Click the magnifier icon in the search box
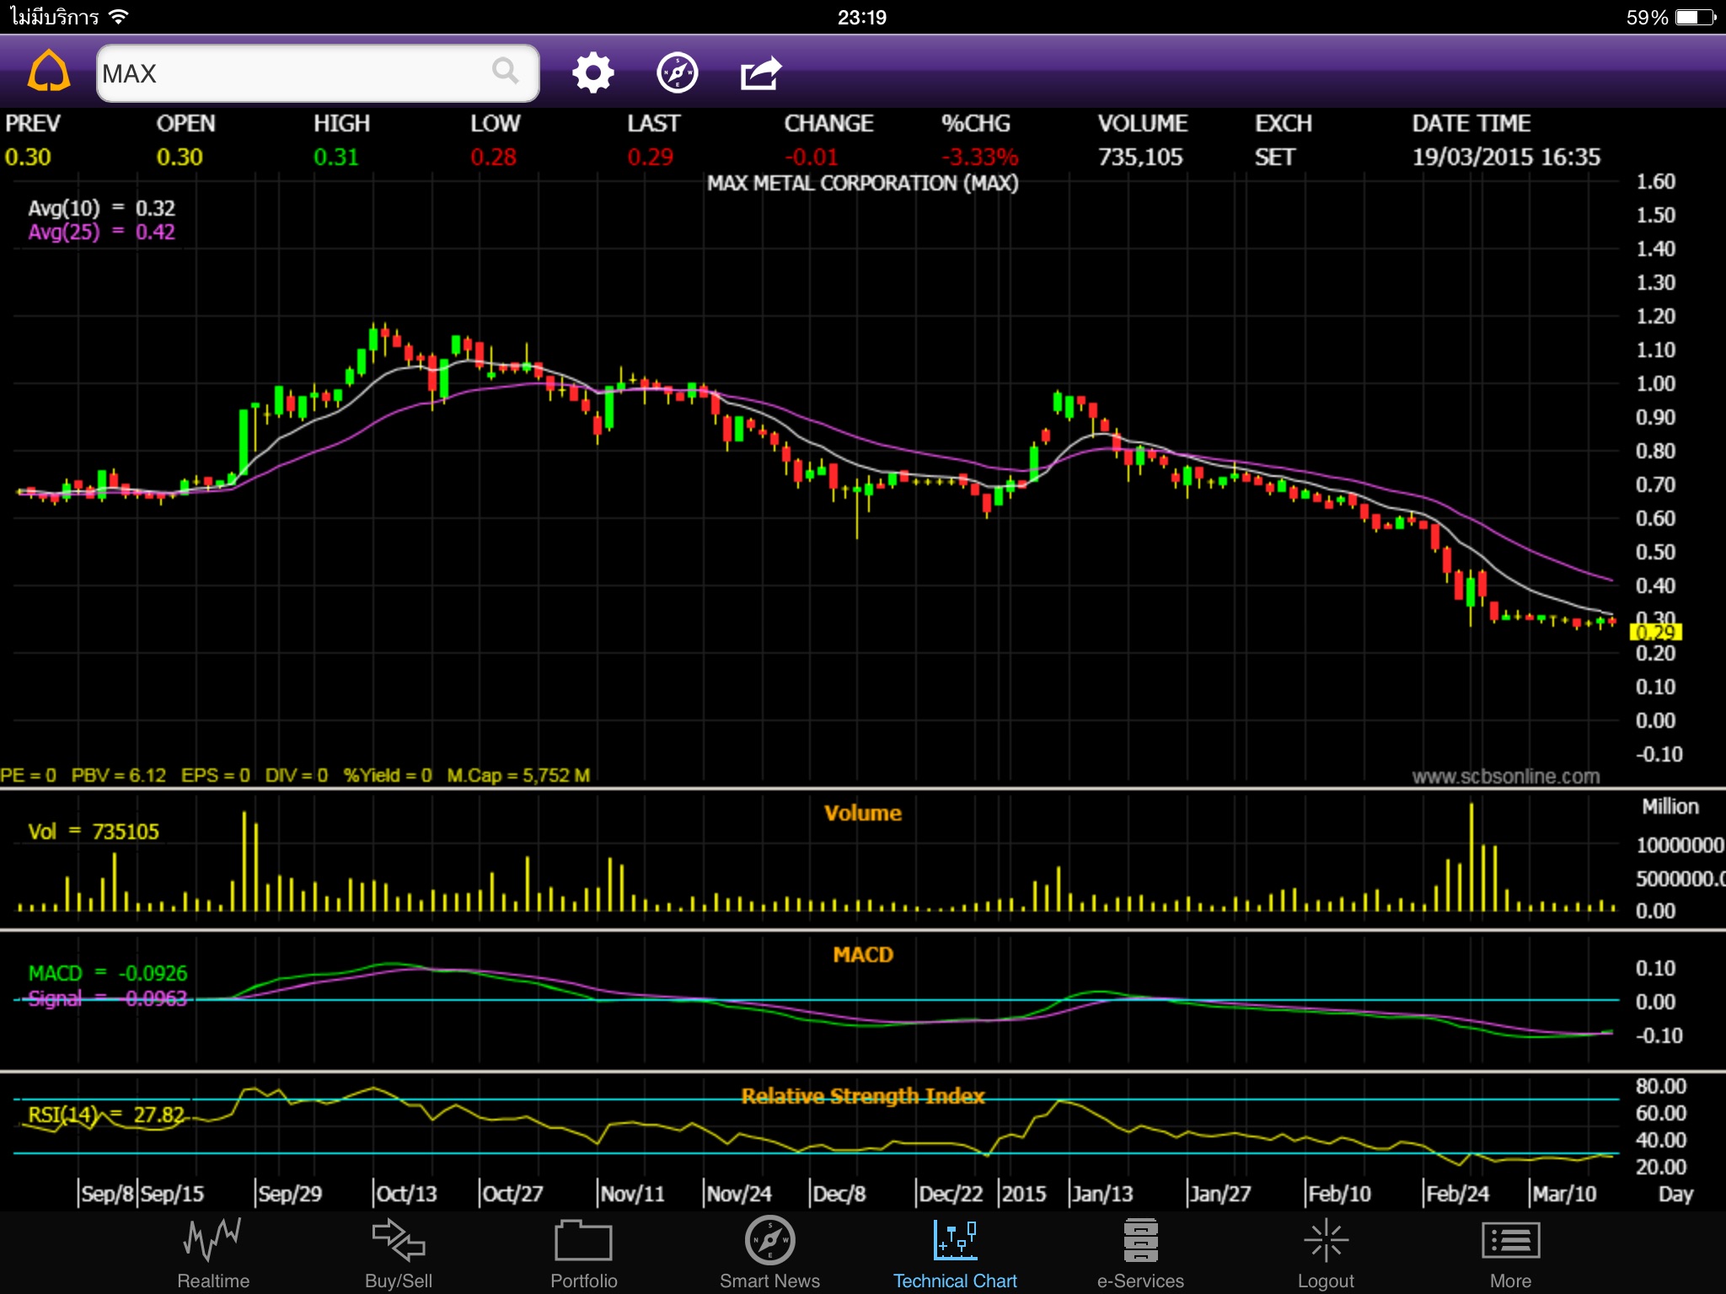The image size is (1726, 1294). point(506,71)
